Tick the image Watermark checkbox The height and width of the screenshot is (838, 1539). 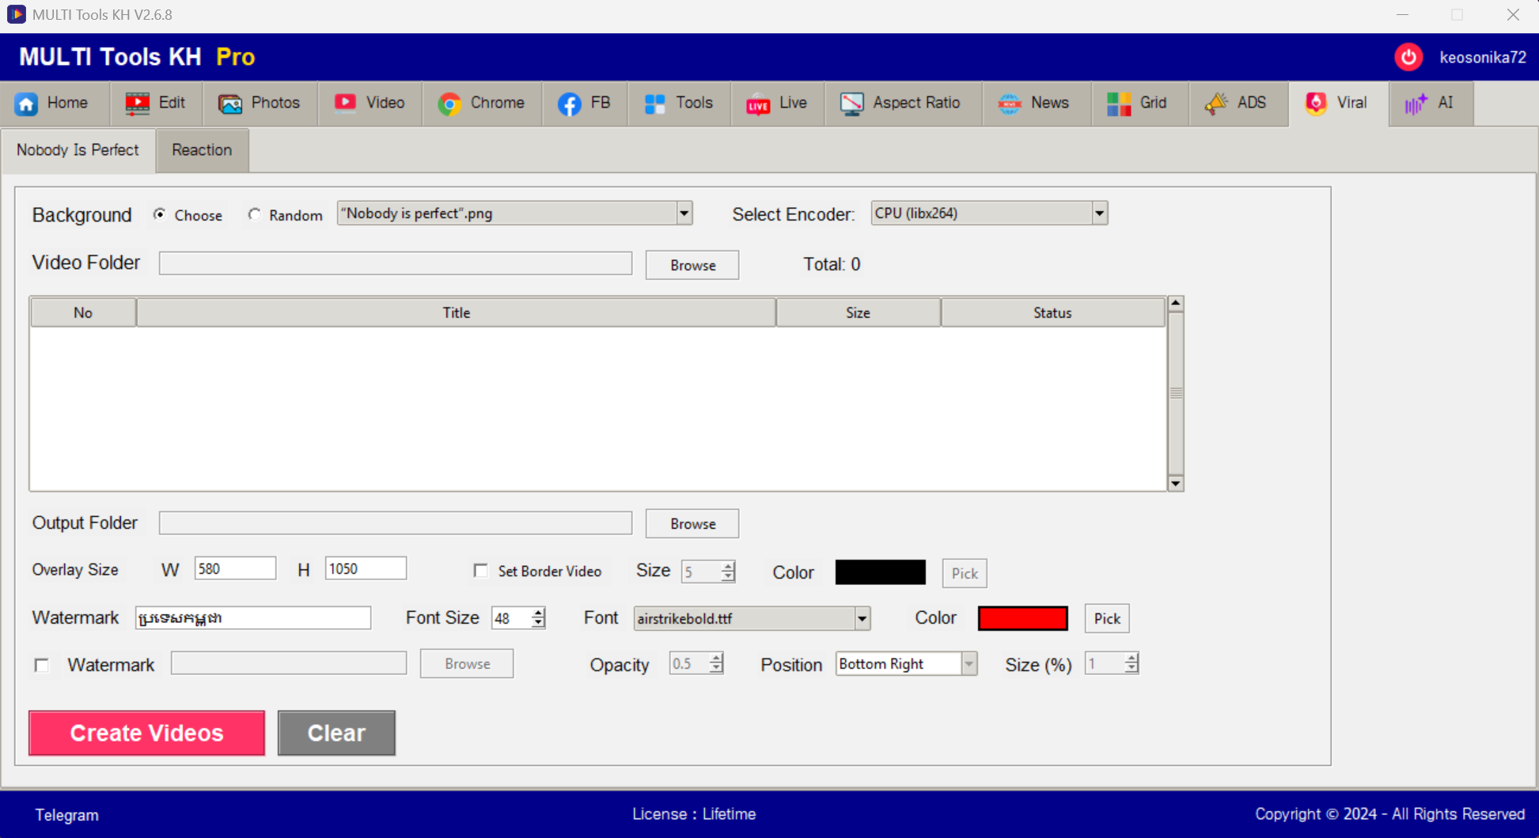[42, 665]
